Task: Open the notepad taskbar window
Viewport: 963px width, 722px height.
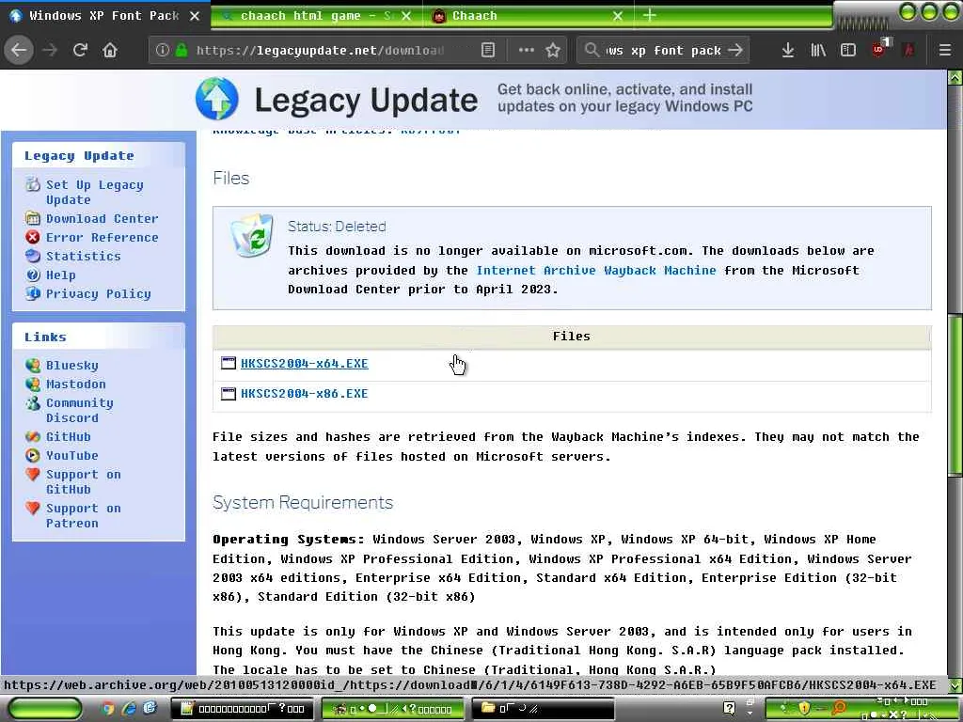Action: coord(242,709)
